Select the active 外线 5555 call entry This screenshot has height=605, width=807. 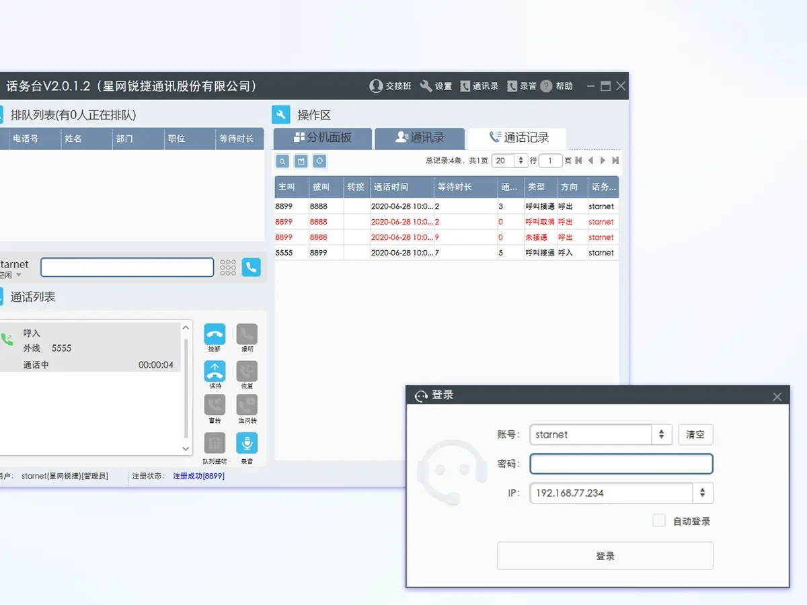coord(90,348)
